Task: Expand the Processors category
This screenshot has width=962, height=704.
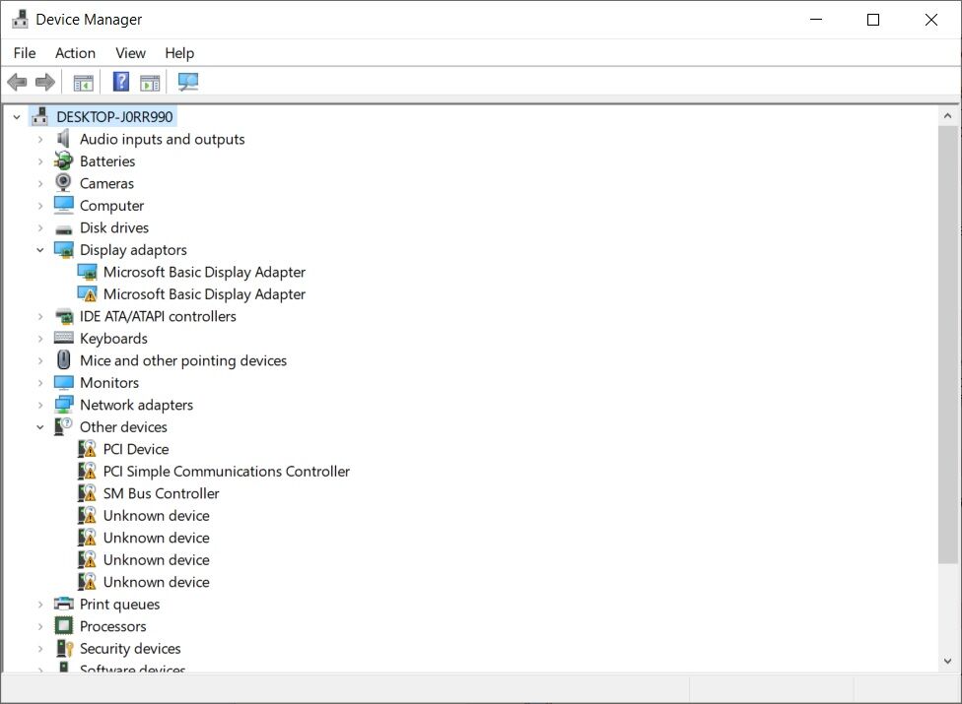Action: [39, 626]
